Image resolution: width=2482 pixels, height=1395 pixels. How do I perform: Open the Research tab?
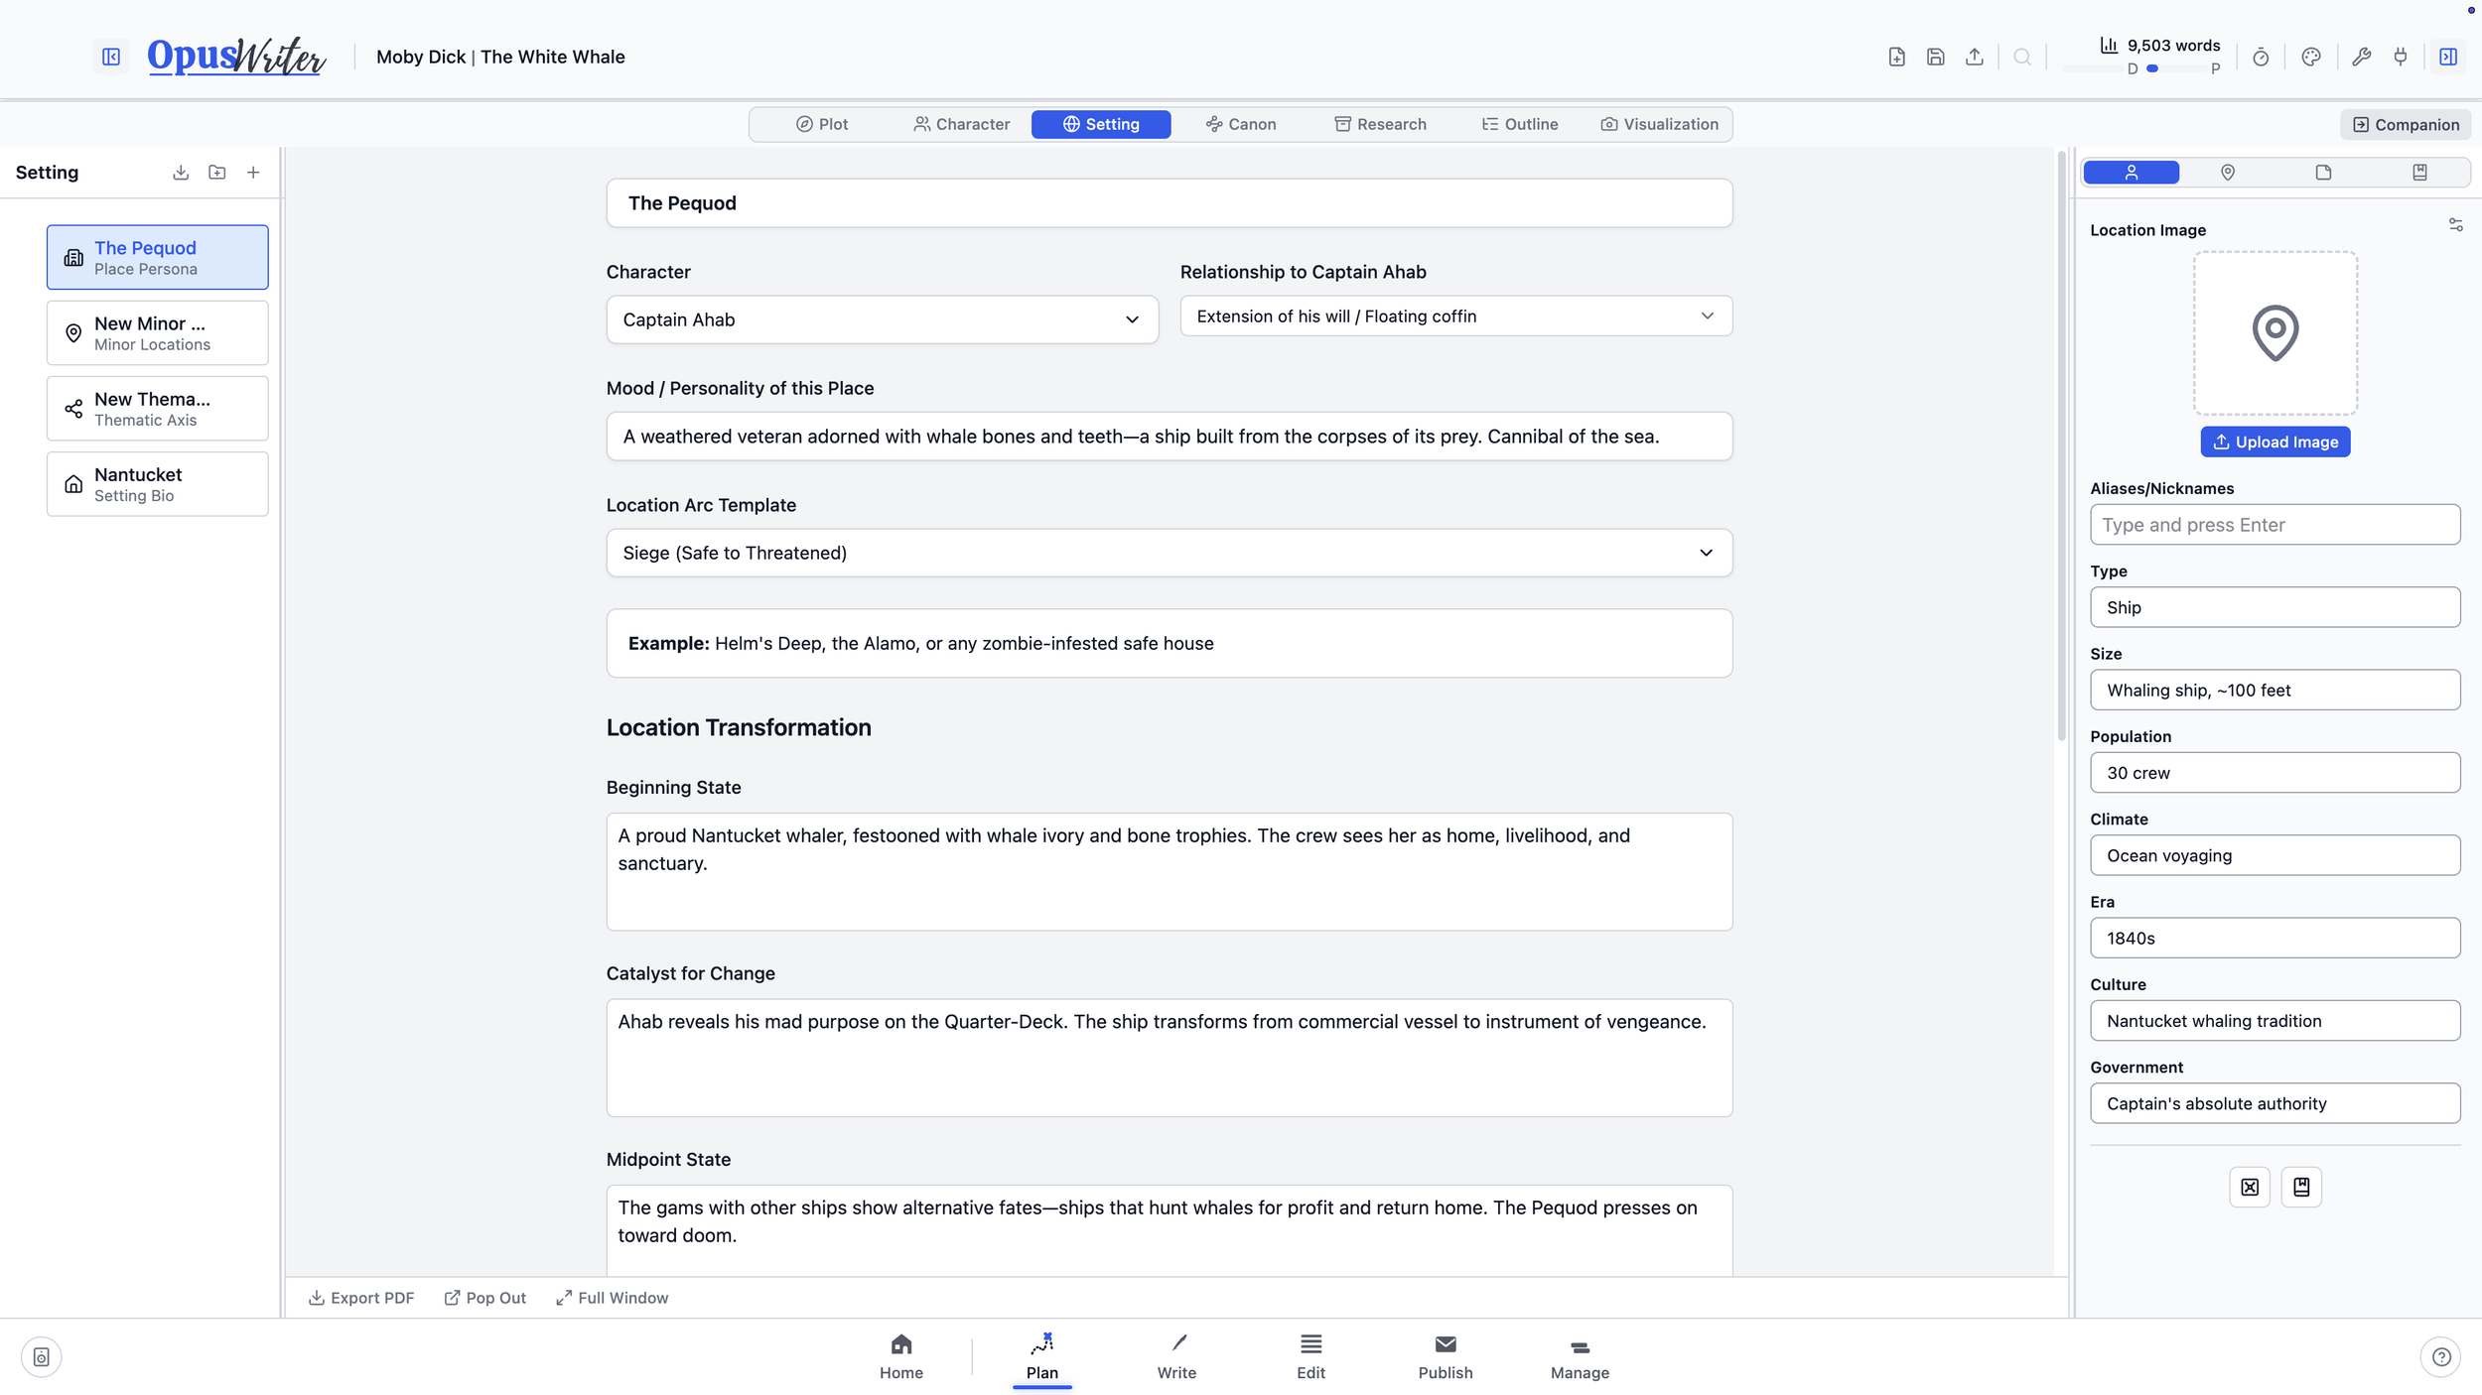[x=1380, y=124]
